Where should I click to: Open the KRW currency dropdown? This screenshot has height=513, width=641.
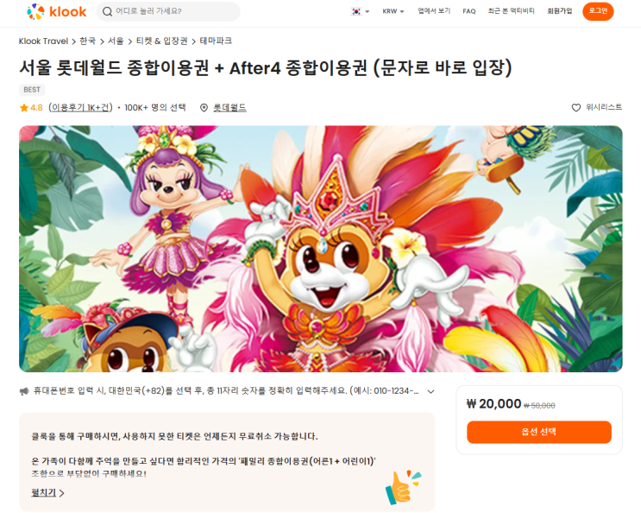(393, 11)
